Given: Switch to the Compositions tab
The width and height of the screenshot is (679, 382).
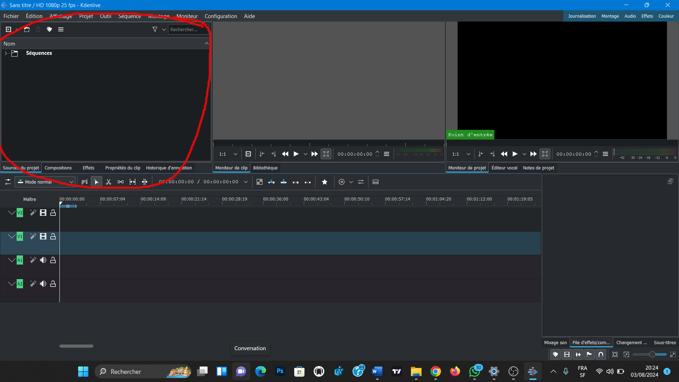Looking at the screenshot, I should 58,168.
